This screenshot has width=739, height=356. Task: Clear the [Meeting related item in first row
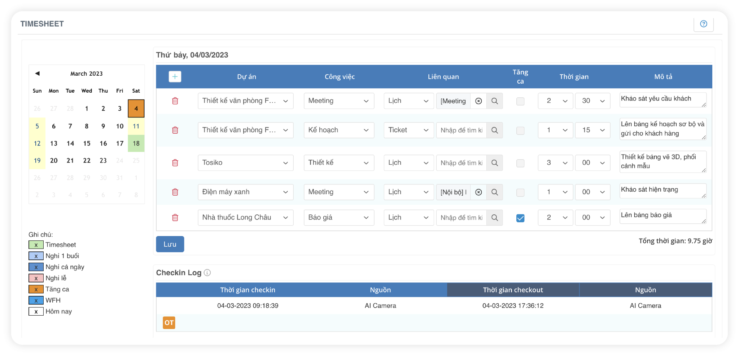[478, 101]
